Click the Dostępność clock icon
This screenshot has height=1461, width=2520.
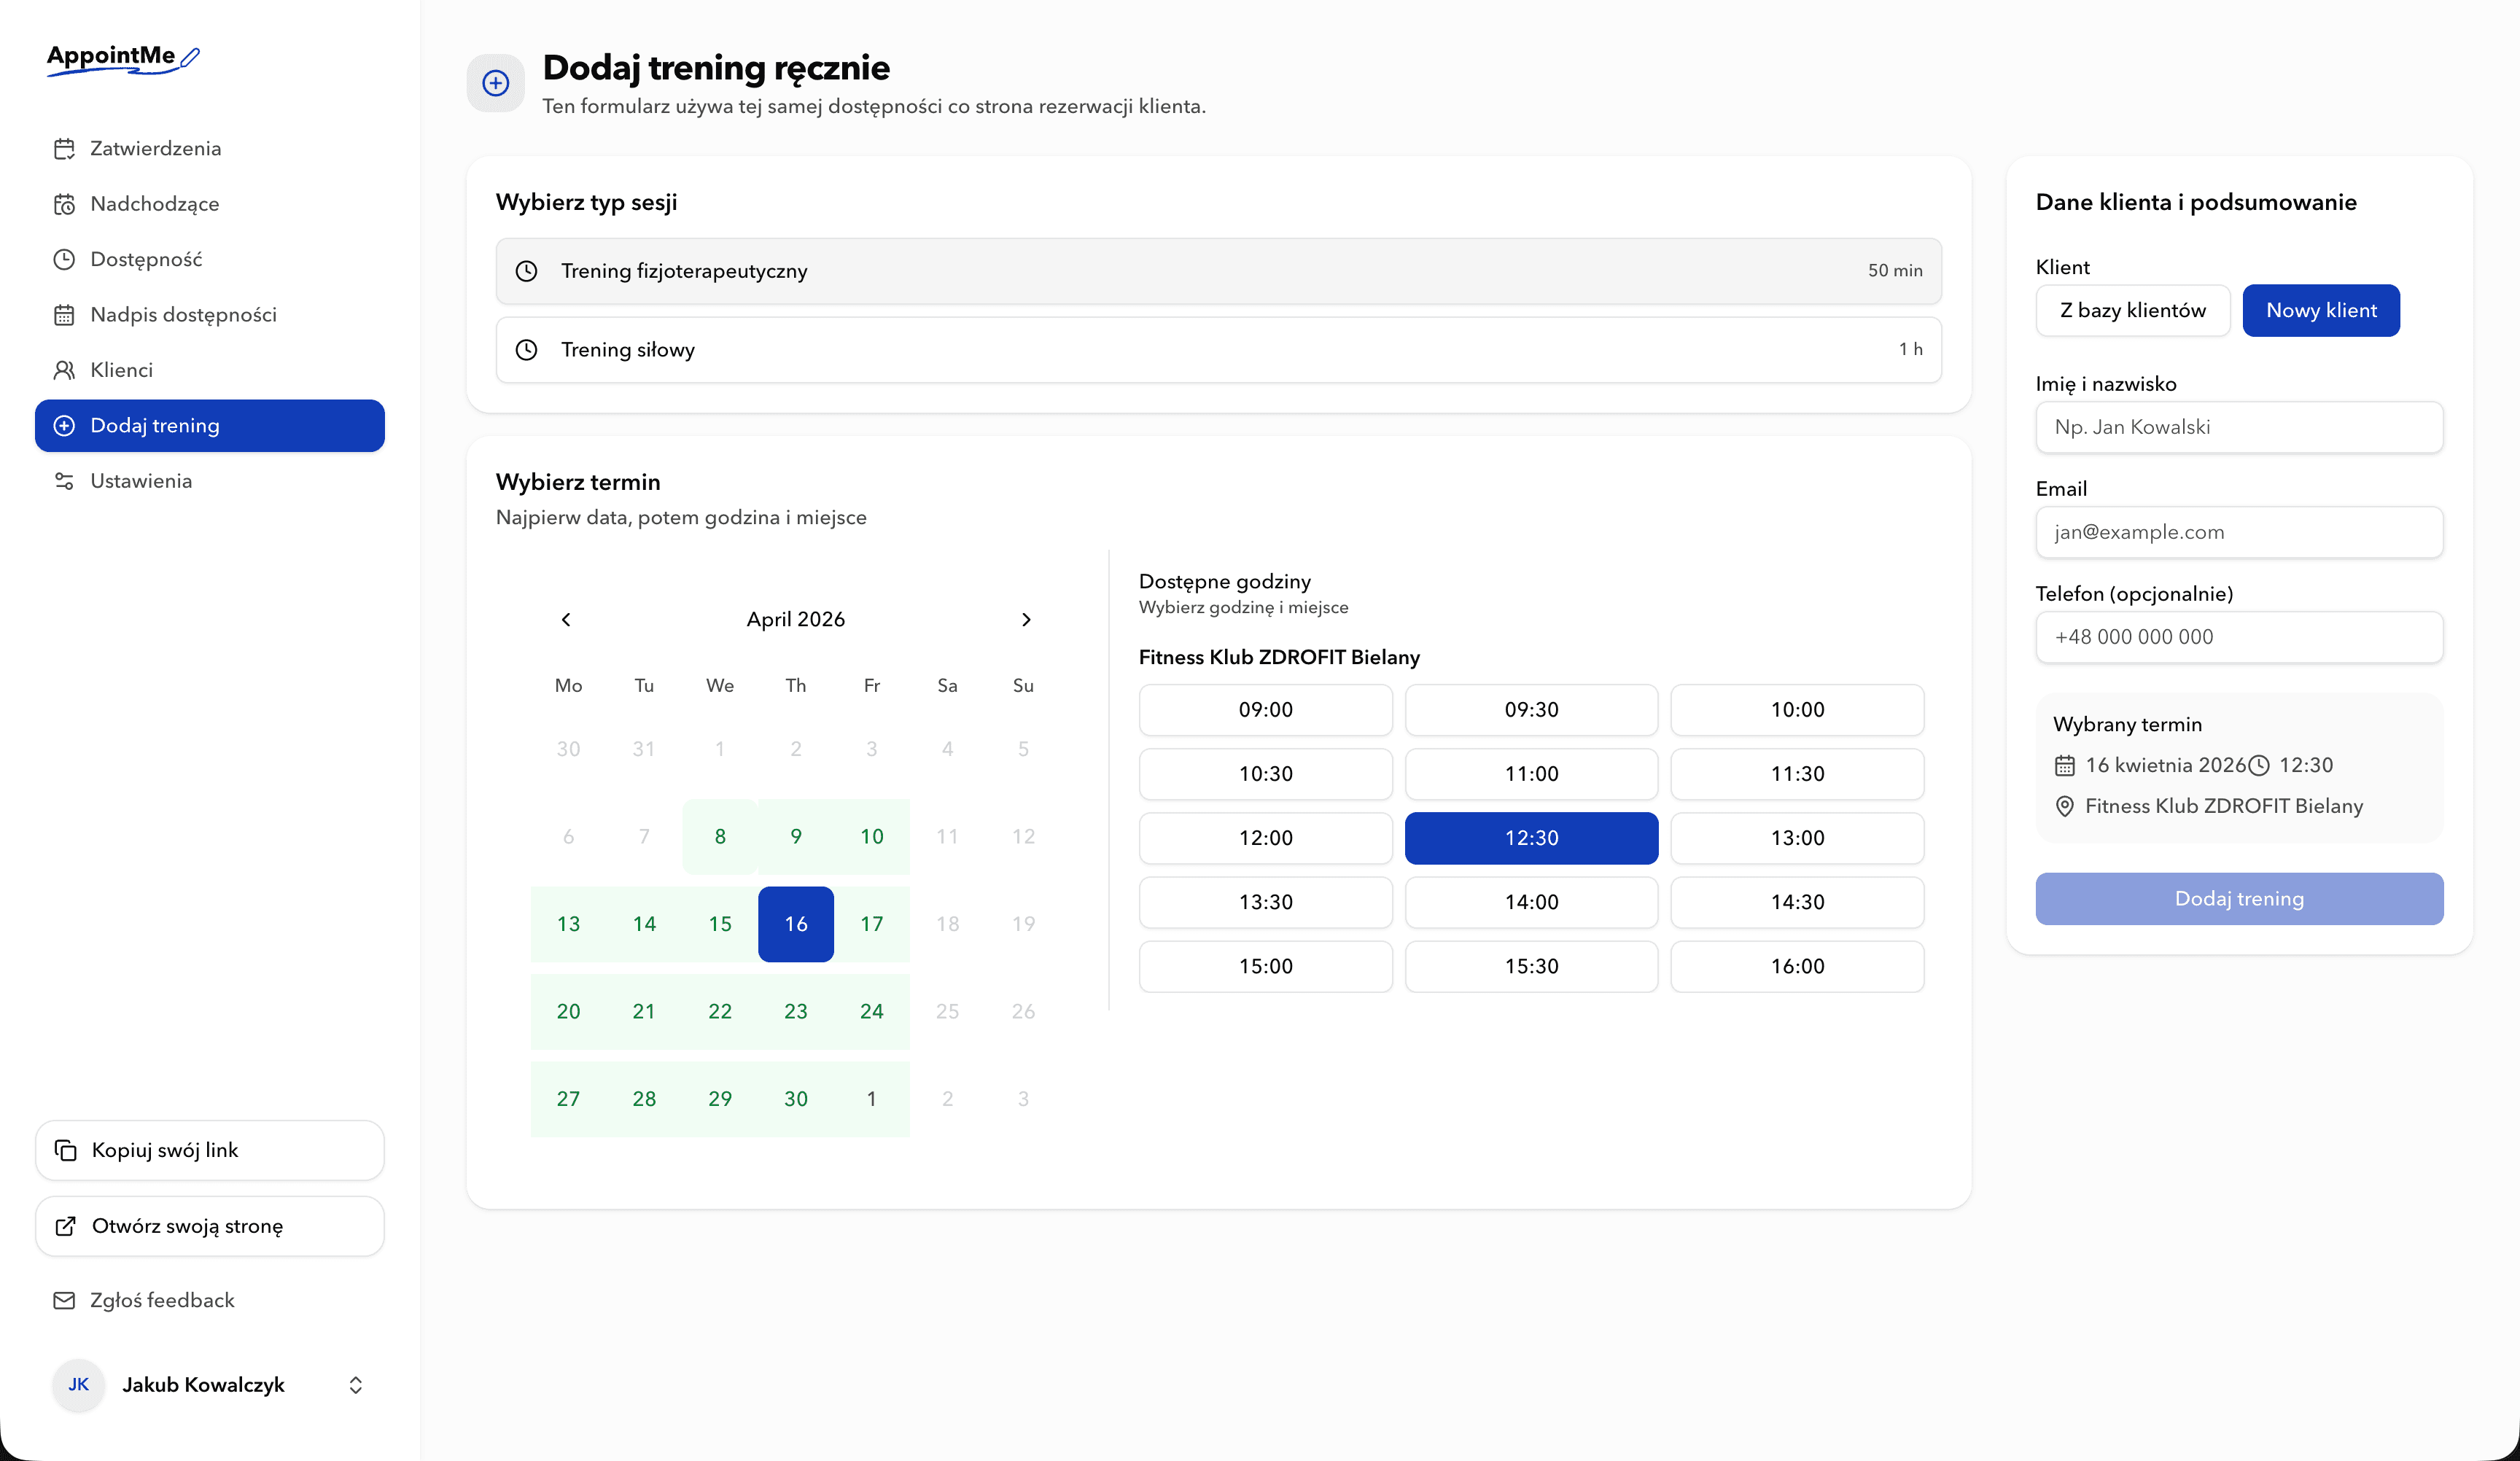coord(64,260)
